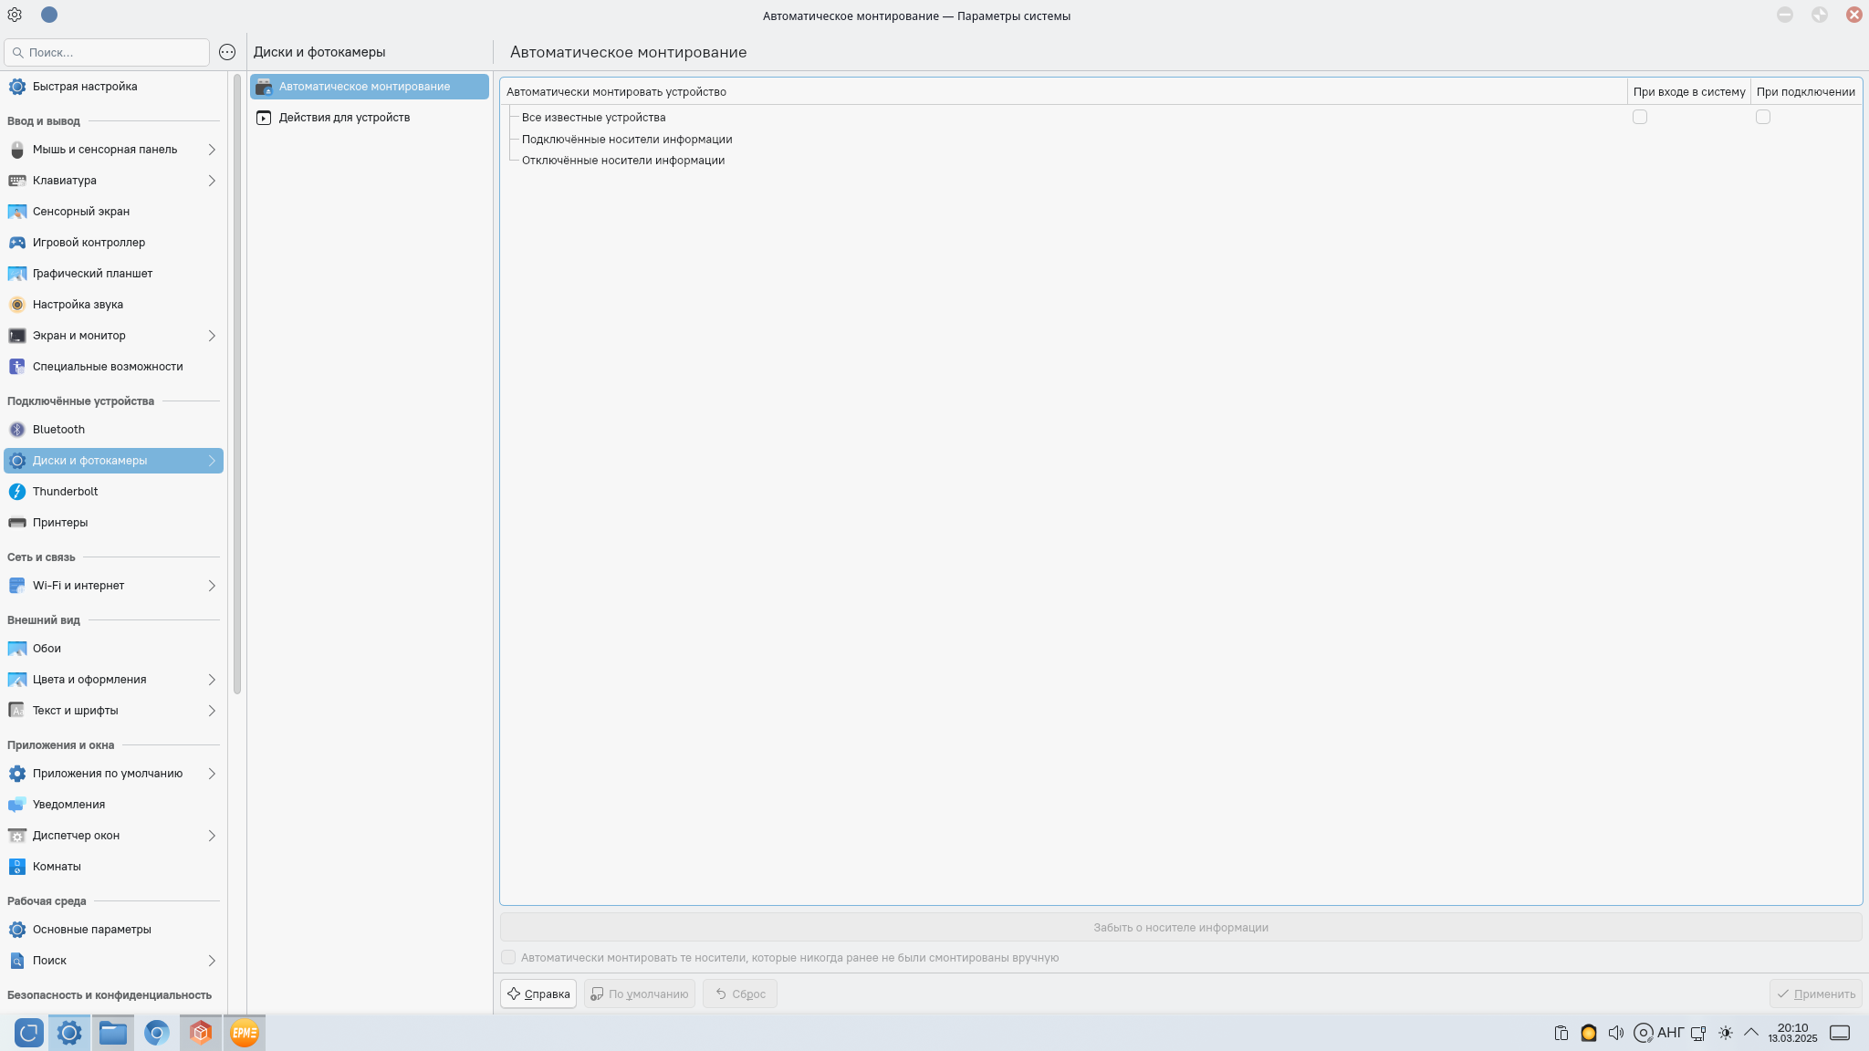This screenshot has width=1869, height=1051.
Task: Expand Мышь и сенсорная панель chevron
Action: 212,150
